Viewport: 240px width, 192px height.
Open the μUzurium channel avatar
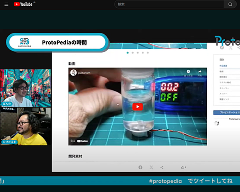(x=73, y=73)
